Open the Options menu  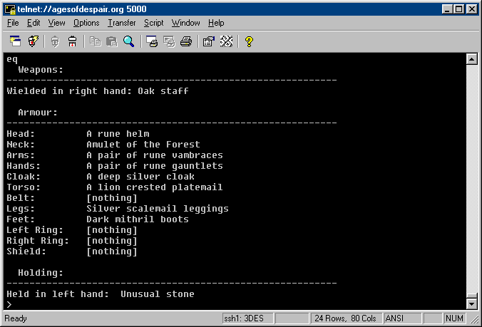tap(86, 23)
